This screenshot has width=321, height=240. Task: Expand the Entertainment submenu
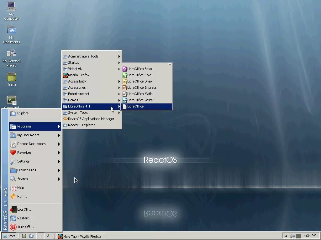click(x=92, y=94)
